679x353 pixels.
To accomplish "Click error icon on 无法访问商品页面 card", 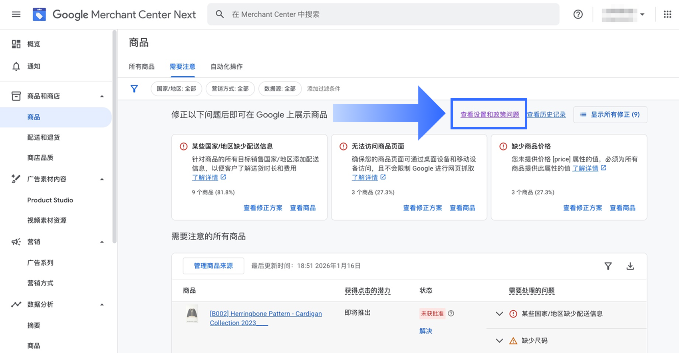I will pos(343,146).
